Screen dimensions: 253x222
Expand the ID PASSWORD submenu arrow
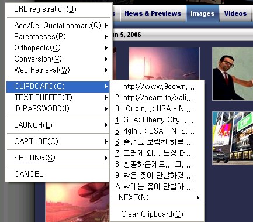tap(106, 108)
